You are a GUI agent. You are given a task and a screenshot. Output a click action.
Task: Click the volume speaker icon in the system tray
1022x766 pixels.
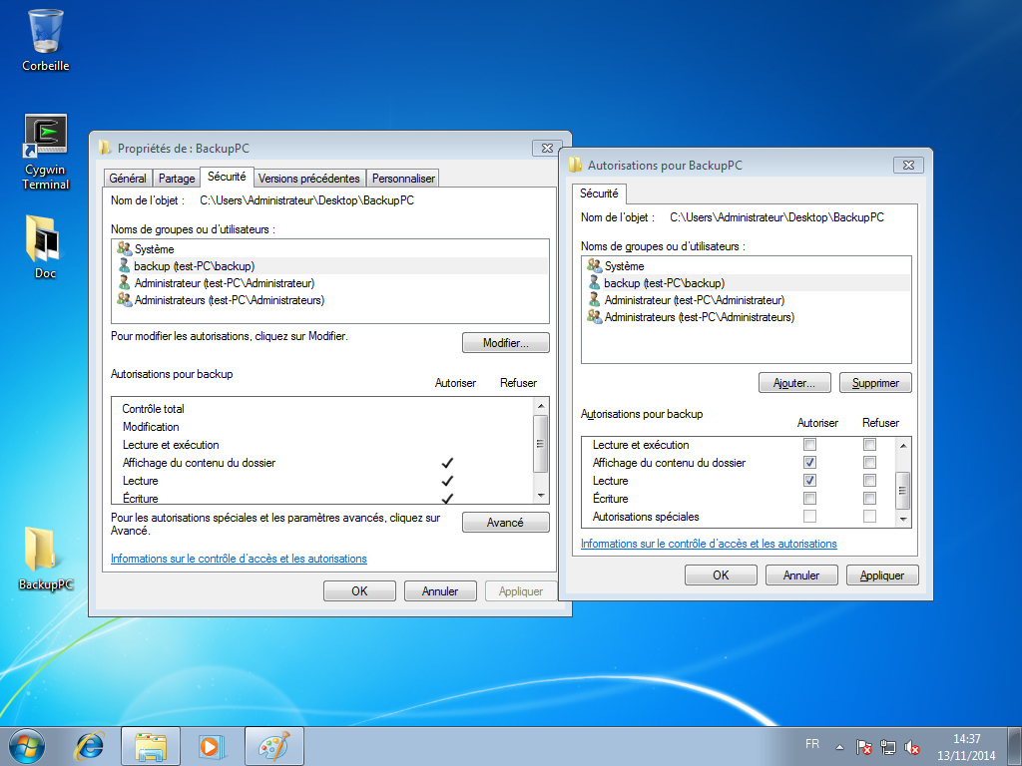[912, 746]
